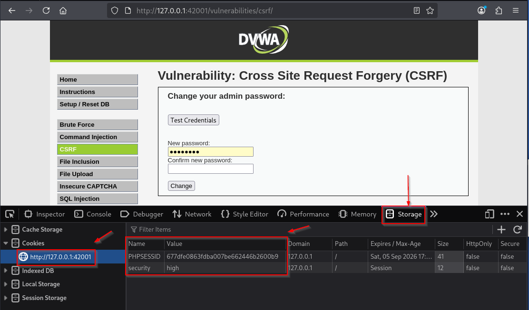
Task: Focus the Confirm new password field
Action: coord(211,169)
